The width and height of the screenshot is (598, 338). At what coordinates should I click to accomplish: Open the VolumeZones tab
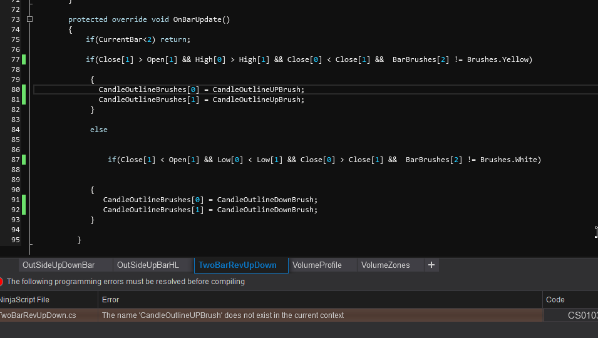tap(385, 265)
